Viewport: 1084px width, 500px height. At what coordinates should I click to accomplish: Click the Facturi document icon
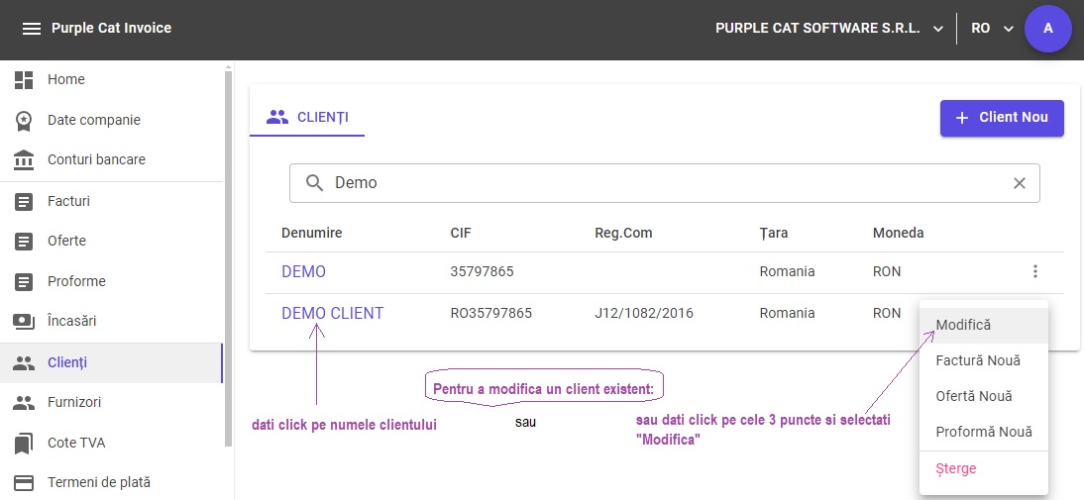24,202
